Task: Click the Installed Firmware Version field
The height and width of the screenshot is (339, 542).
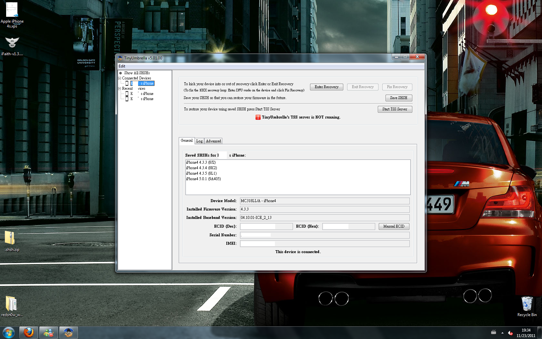Action: pyautogui.click(x=325, y=209)
